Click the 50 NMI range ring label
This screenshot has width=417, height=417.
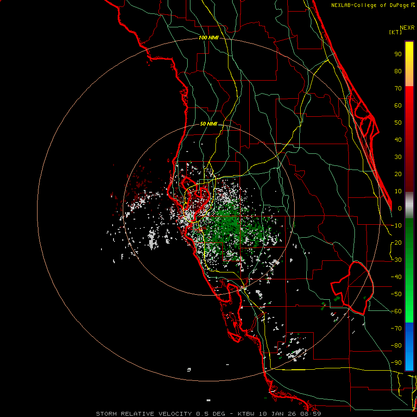[208, 124]
